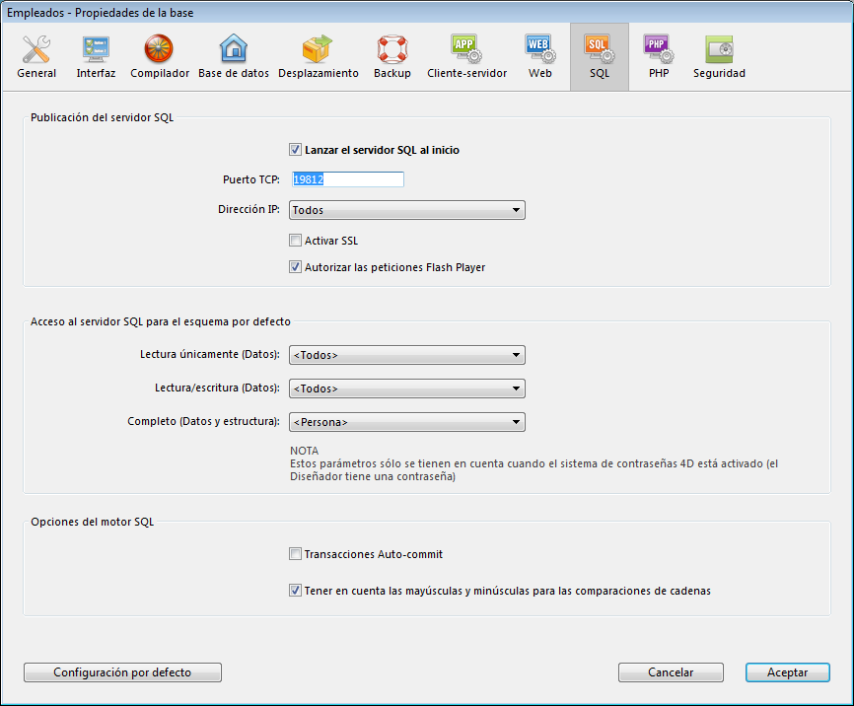This screenshot has width=854, height=706.
Task: Open the Lectura únicamente (Datos) dropdown
Action: [x=407, y=355]
